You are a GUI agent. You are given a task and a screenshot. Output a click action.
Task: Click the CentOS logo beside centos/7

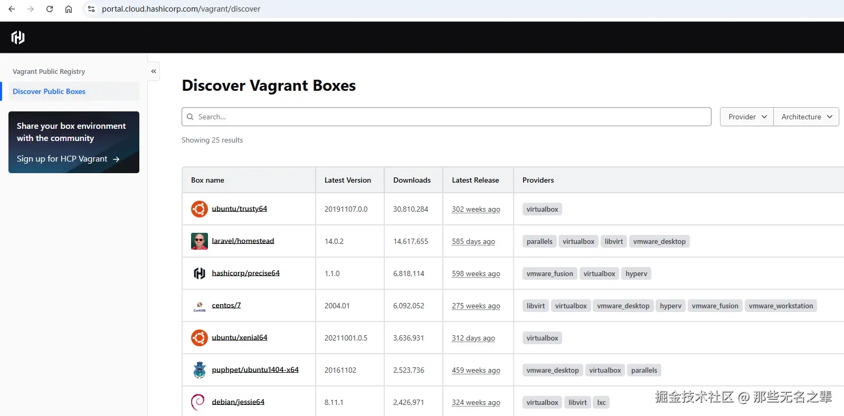199,306
